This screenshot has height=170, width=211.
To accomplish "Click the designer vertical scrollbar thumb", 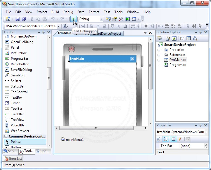I will 150,66.
